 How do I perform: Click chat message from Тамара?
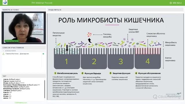pos(12,90)
